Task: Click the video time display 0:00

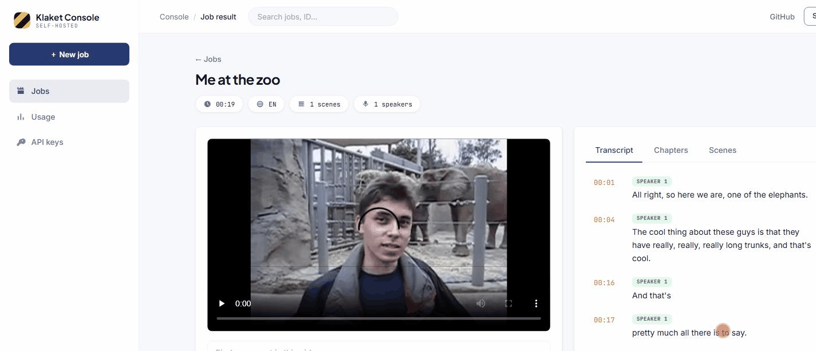Action: click(243, 303)
